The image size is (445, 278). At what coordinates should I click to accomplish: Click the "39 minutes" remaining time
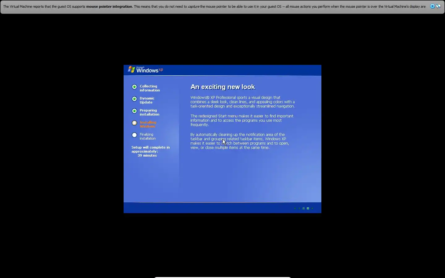point(147,155)
